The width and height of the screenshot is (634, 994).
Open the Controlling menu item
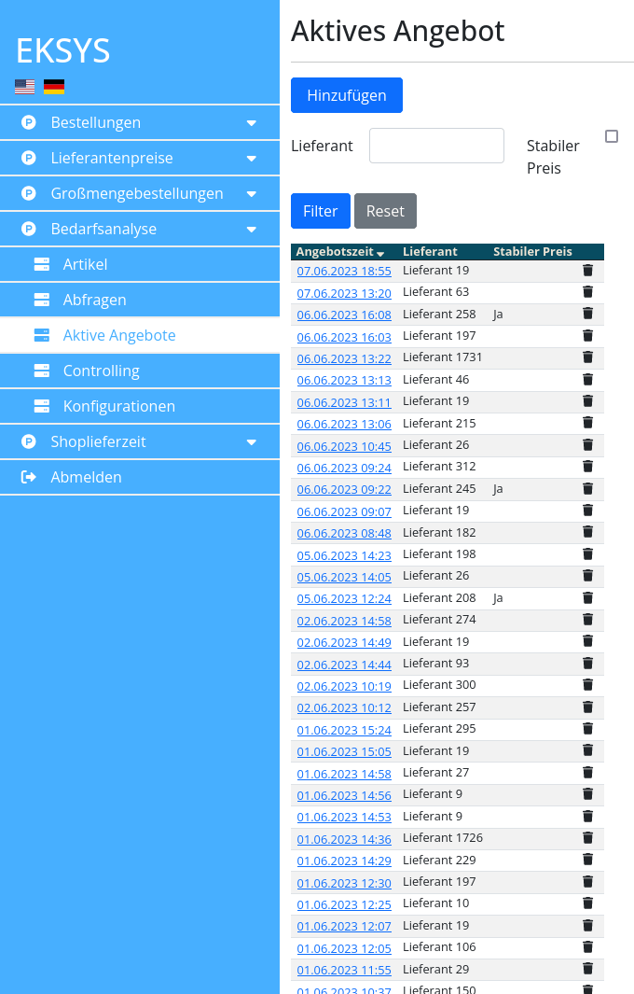point(101,371)
